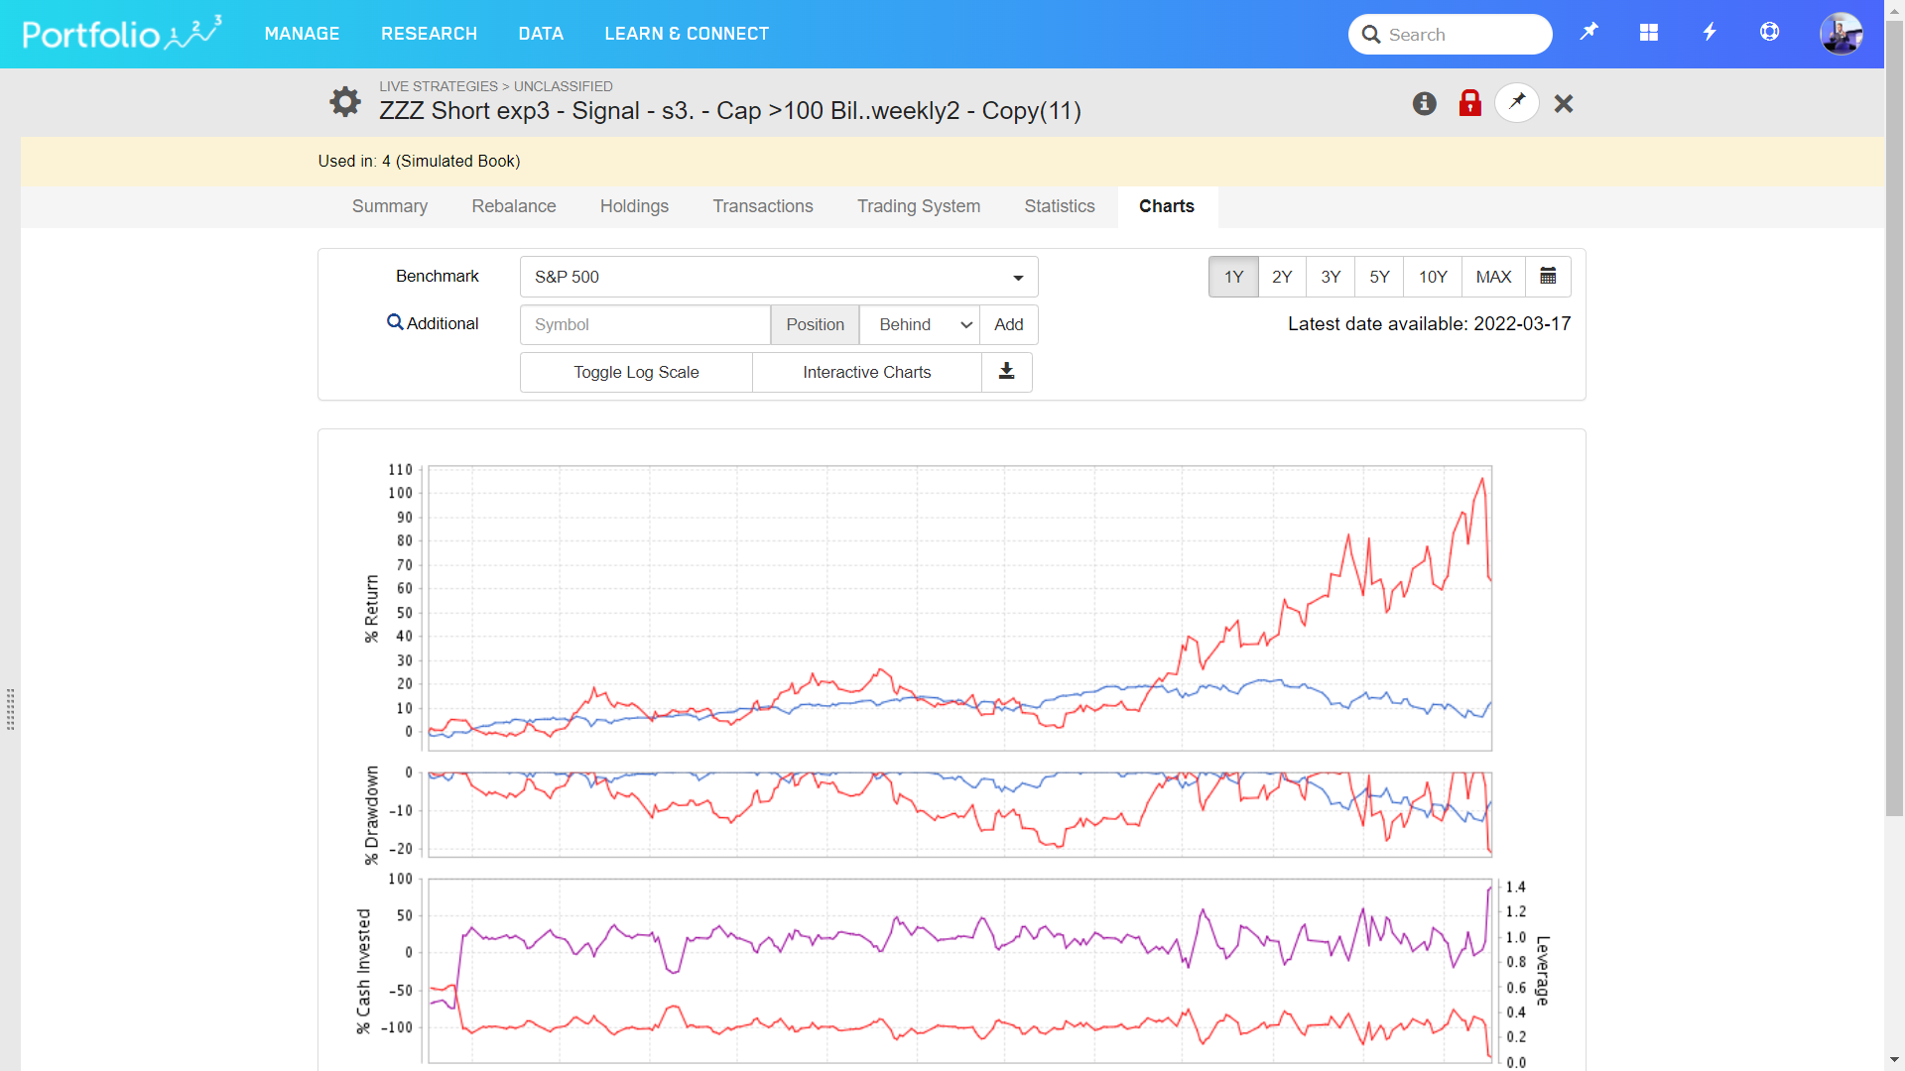Screen dimensions: 1905x1071
Task: Select the 5Y time range
Action: [x=1379, y=277]
